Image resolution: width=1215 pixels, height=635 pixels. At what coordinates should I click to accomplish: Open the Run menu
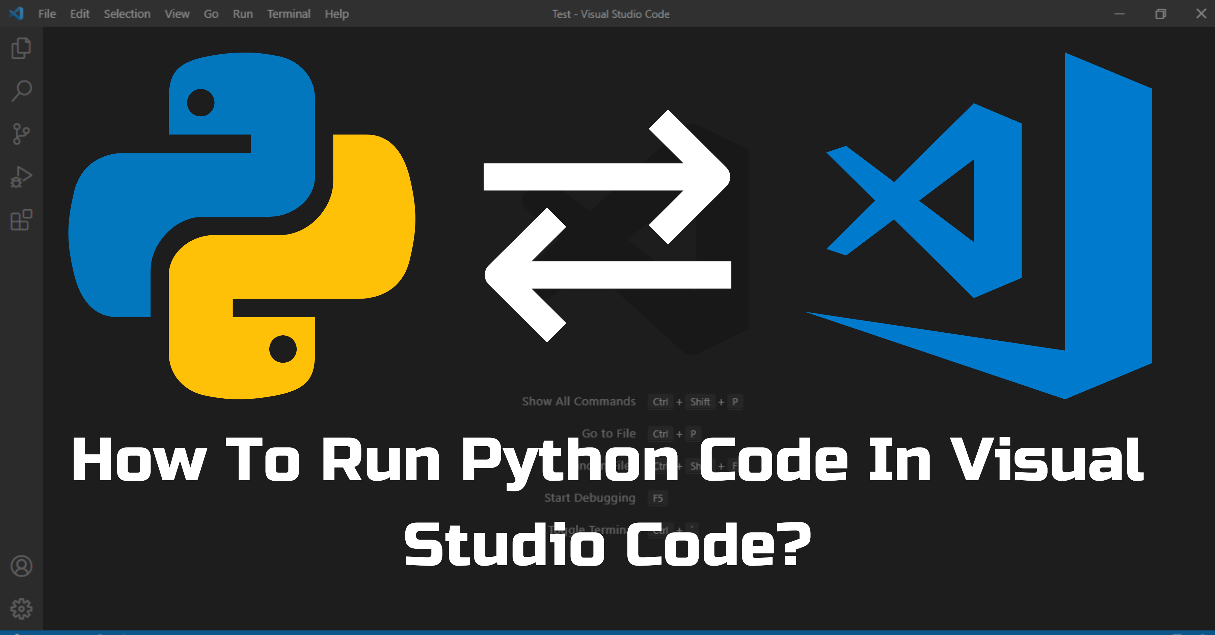[x=242, y=14]
